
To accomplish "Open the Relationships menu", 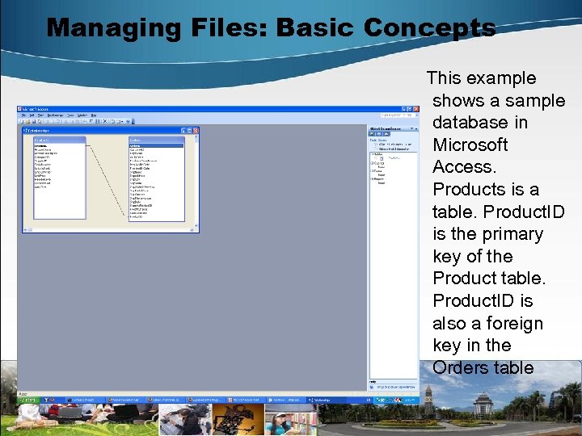I will (55, 115).
